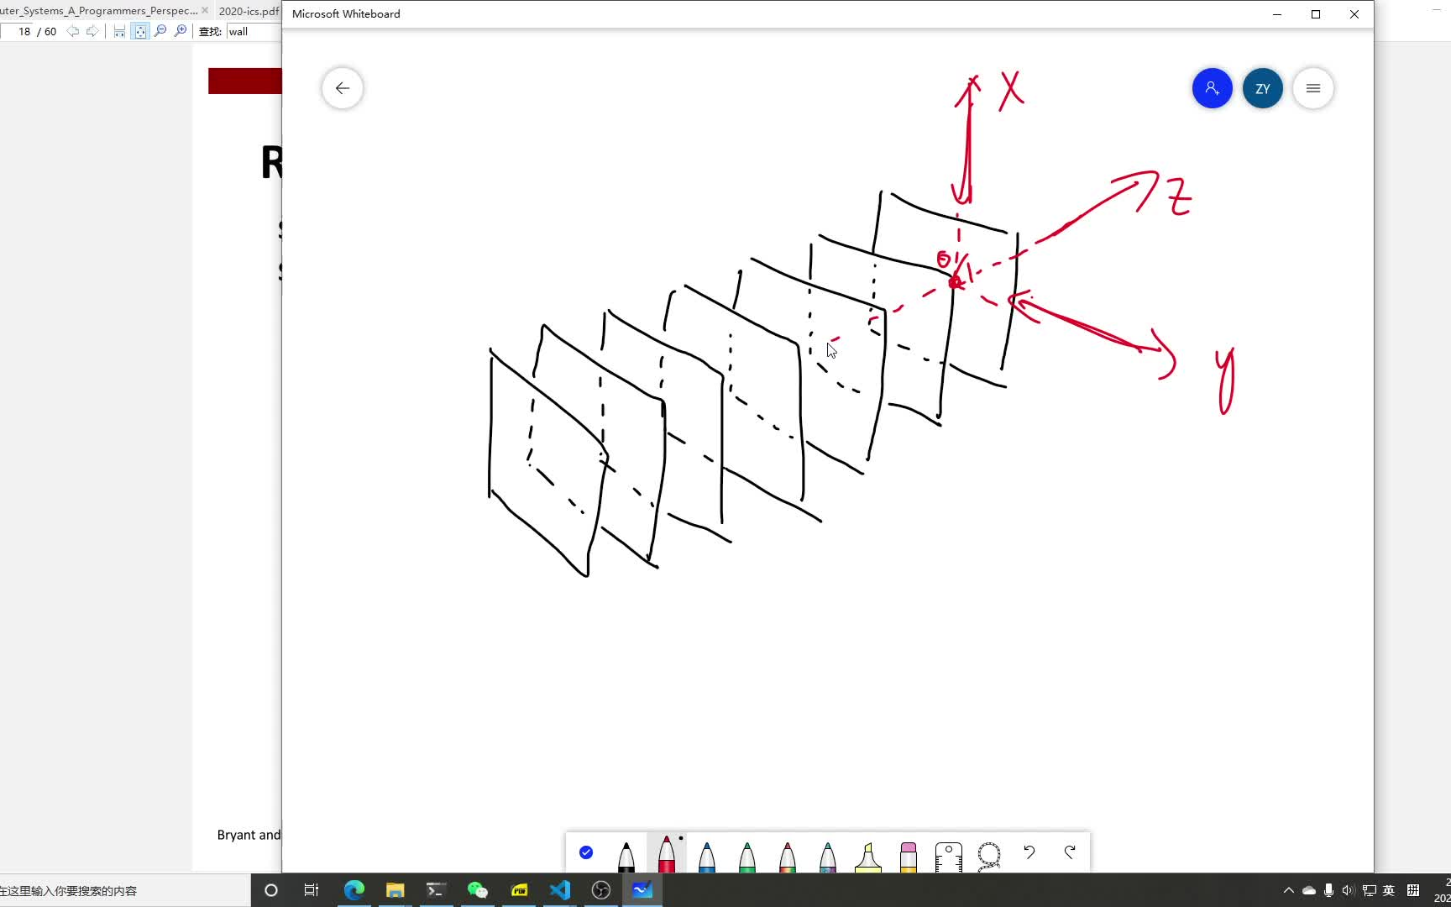Open Visual Studio Code from the taskbar
1451x907 pixels.
[x=560, y=890]
